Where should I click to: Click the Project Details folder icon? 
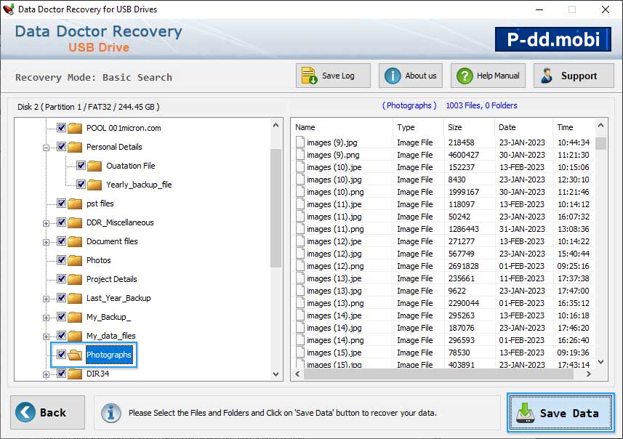coord(75,279)
